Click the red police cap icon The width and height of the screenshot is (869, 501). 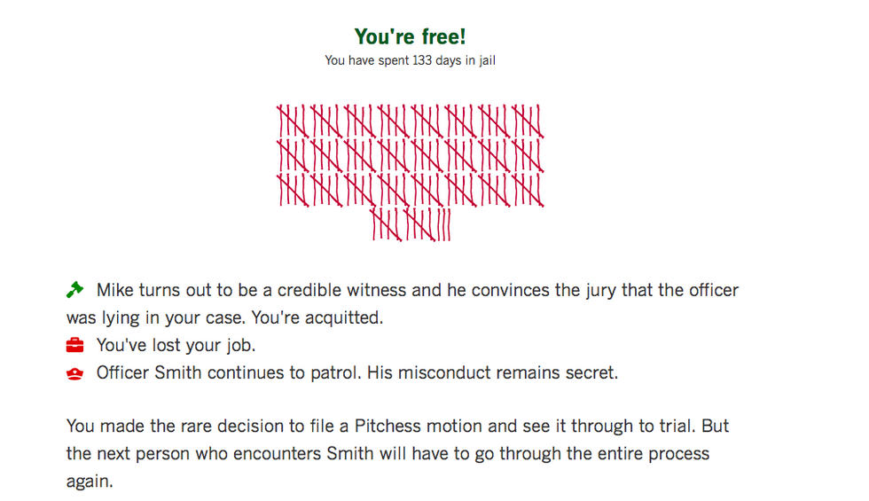coord(74,373)
